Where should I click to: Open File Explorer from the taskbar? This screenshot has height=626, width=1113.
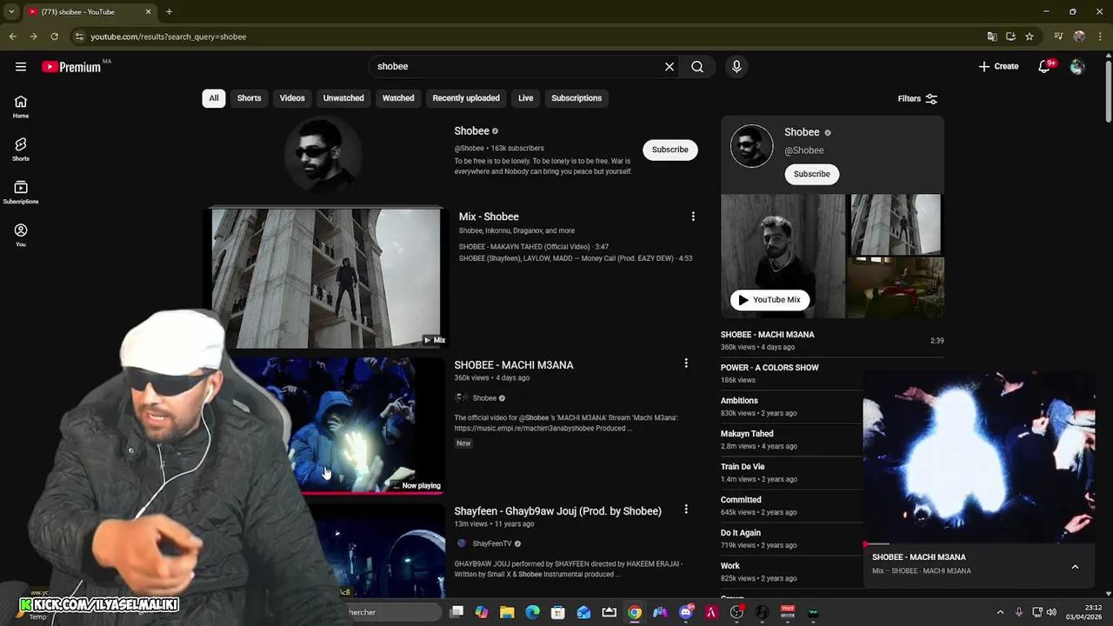507,612
